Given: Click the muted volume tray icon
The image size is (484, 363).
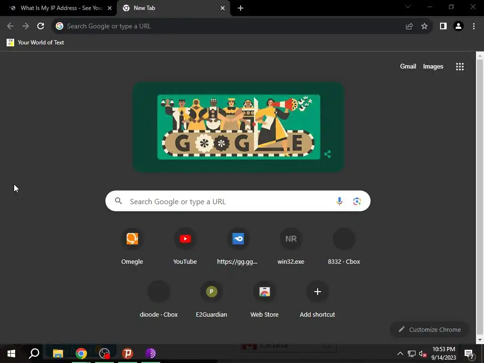Looking at the screenshot, I should [423, 354].
